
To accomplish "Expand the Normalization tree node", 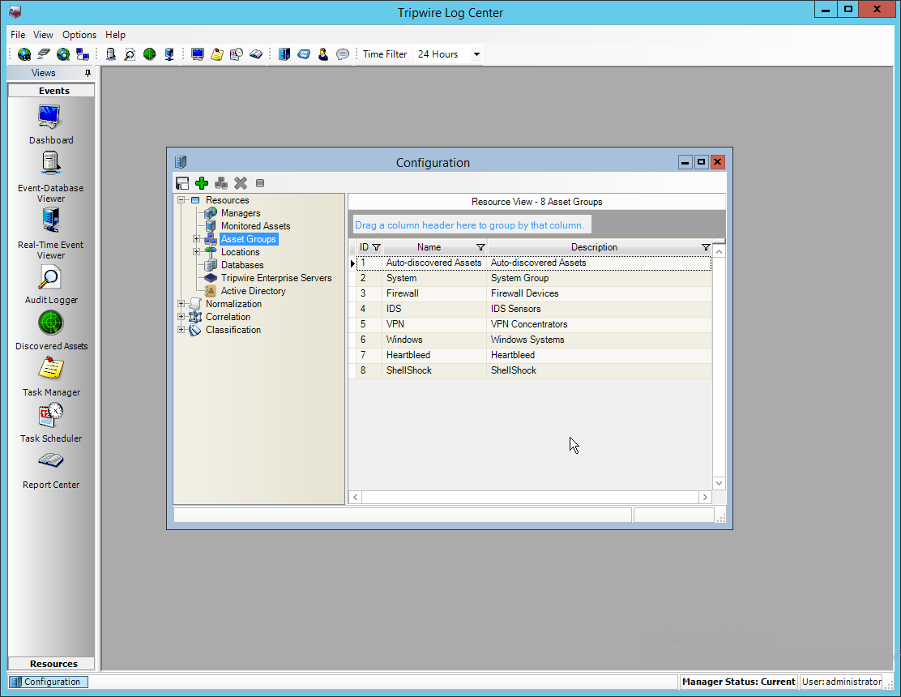I will pyautogui.click(x=181, y=303).
